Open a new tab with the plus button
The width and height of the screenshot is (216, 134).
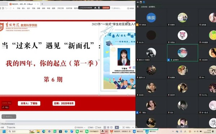coord(42,4)
